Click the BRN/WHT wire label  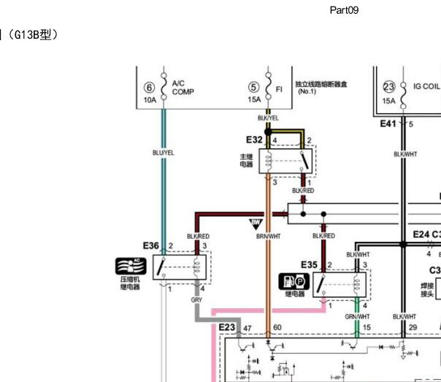268,237
